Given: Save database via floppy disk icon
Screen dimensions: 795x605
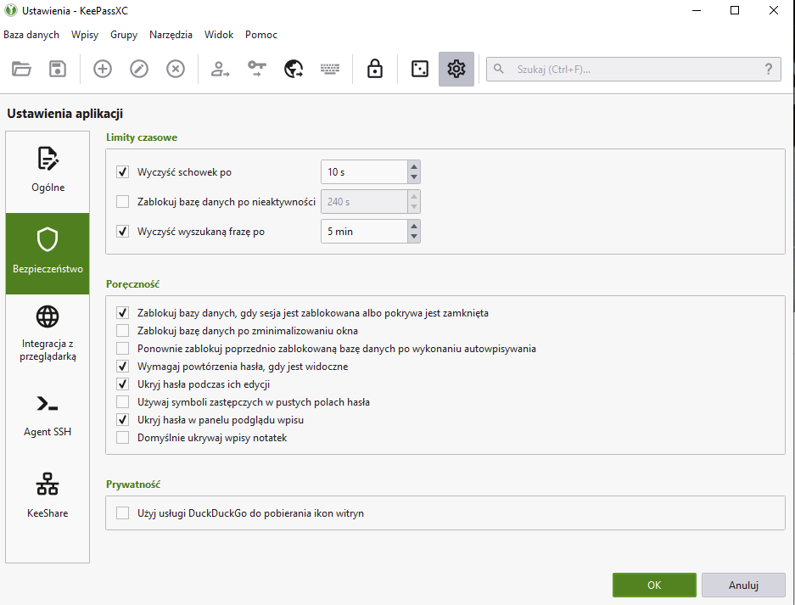Looking at the screenshot, I should tap(58, 69).
